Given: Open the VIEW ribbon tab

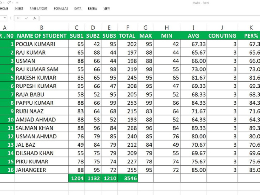Looking at the screenshot, I should point(107,9).
